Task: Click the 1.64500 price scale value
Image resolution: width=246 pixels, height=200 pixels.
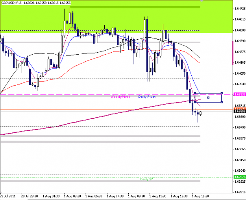Action: pos(240,30)
